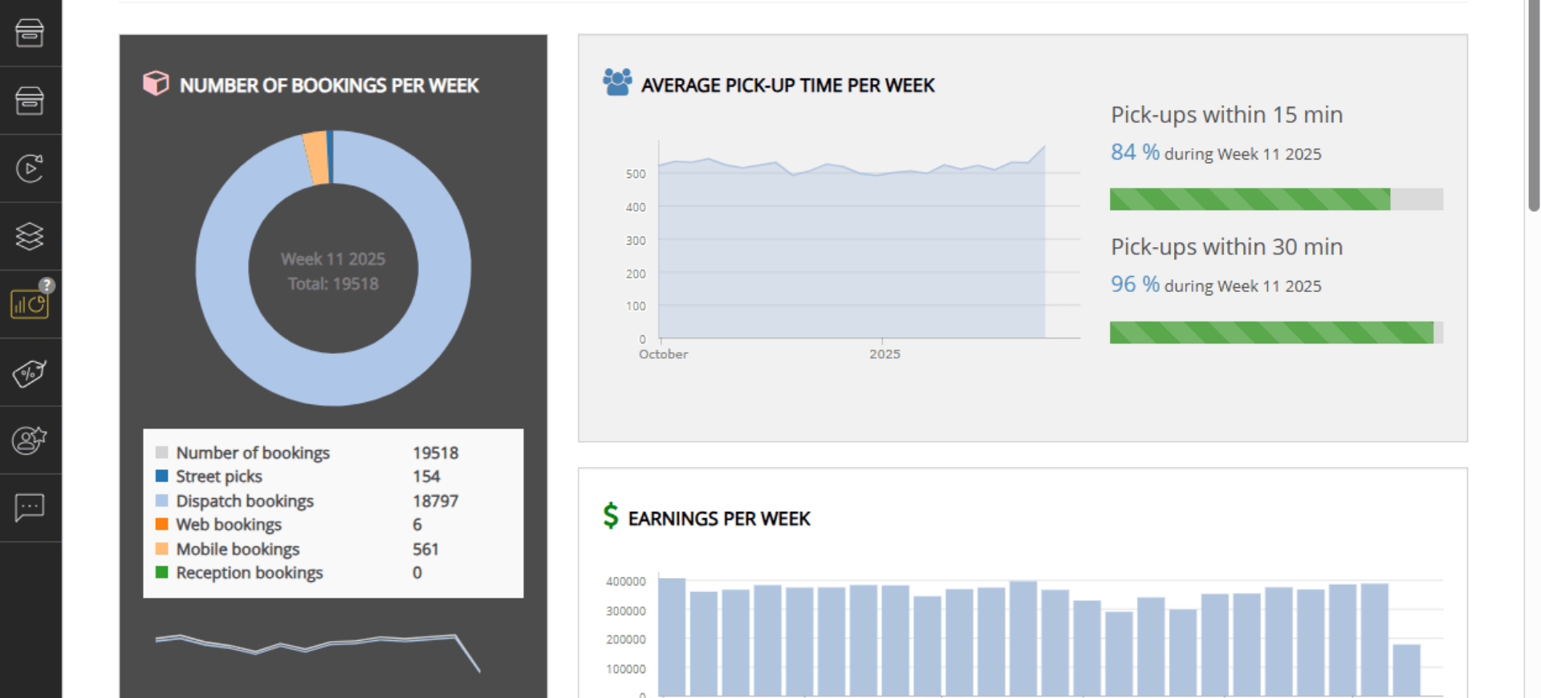Click the 561 mobile bookings value
The height and width of the screenshot is (698, 1541).
425,549
